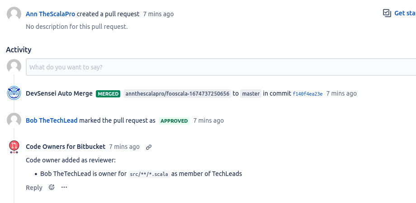Open the Get started link

point(405,13)
